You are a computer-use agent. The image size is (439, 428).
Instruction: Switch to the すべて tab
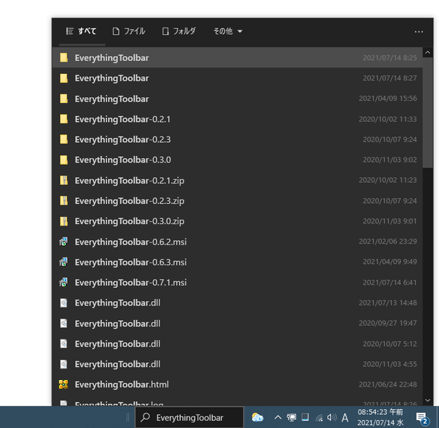tap(81, 31)
